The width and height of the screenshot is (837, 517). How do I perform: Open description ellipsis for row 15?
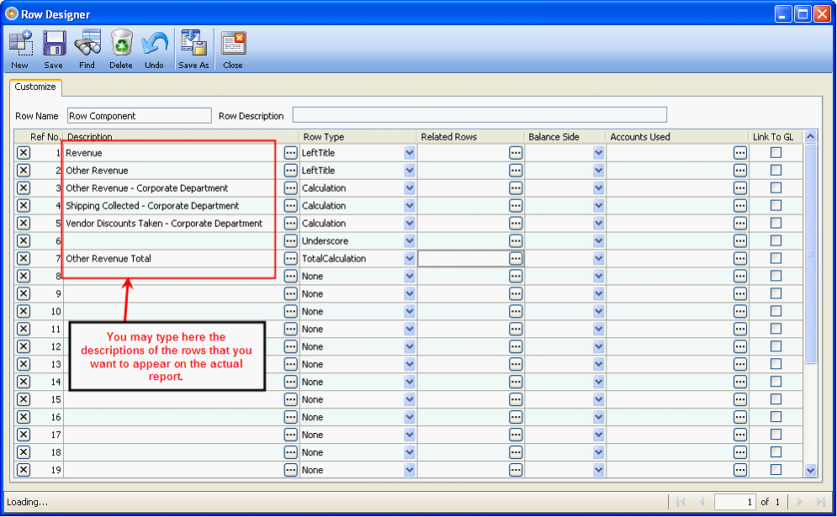290,399
